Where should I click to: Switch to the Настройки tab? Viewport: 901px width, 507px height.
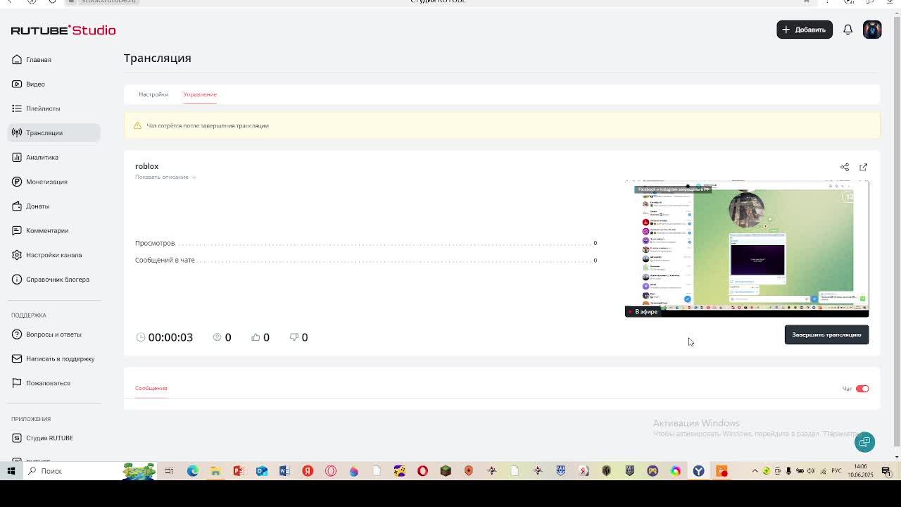pos(153,94)
